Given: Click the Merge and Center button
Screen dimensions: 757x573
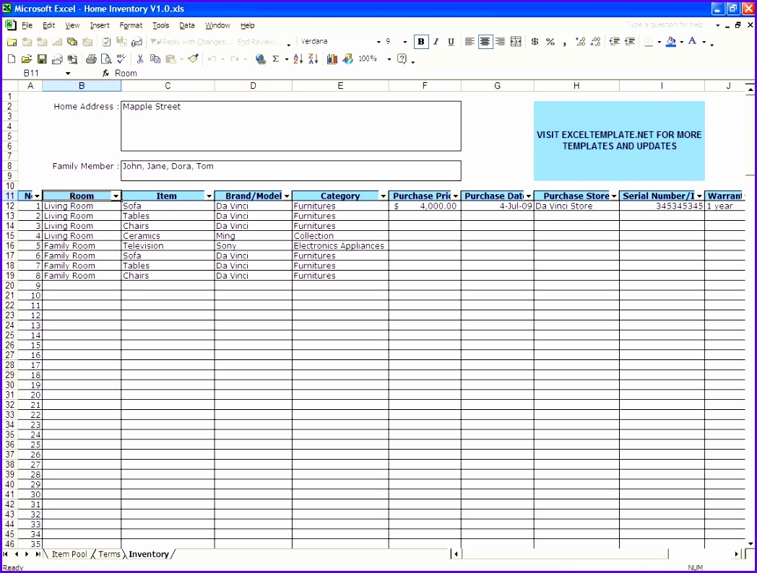Looking at the screenshot, I should (517, 42).
